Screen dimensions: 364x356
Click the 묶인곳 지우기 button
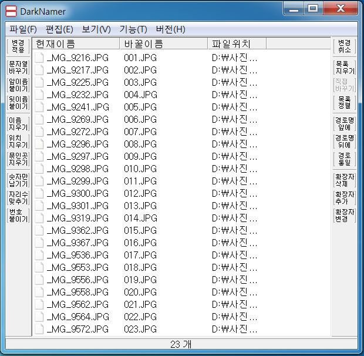(18, 159)
